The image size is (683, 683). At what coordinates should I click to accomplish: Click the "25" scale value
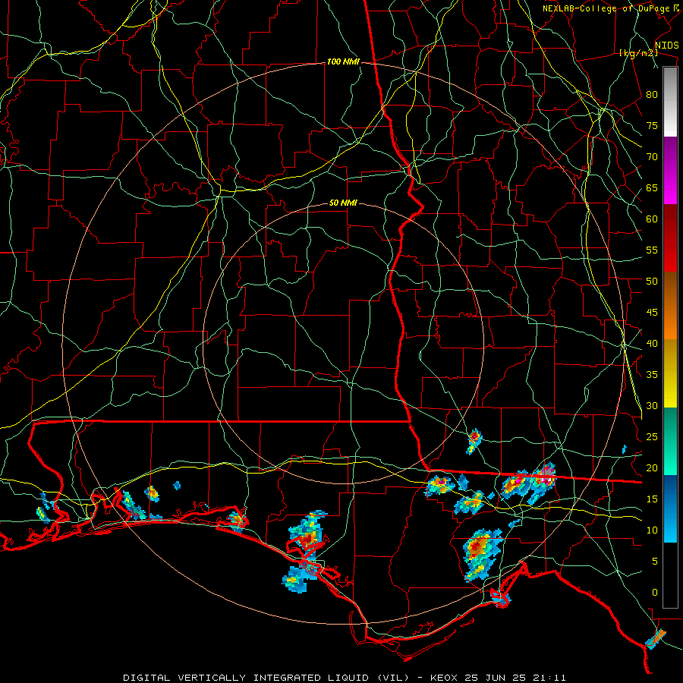[x=652, y=437]
